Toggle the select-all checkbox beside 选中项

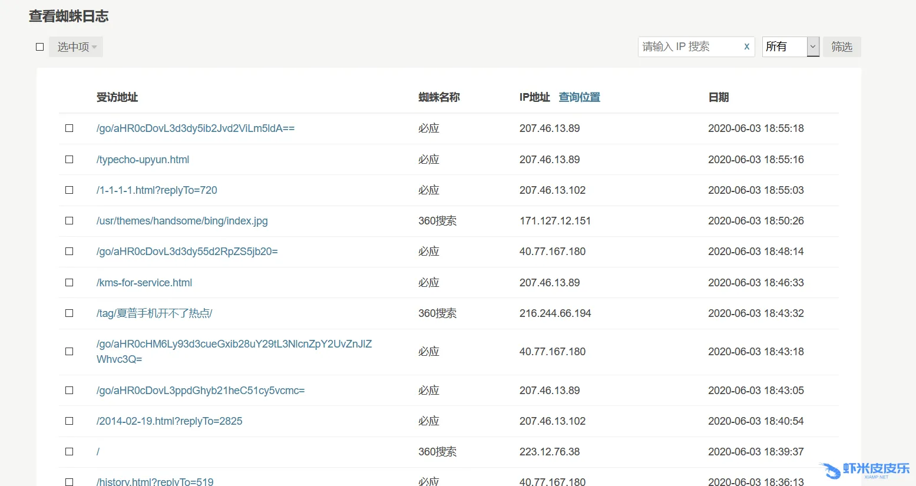(40, 47)
